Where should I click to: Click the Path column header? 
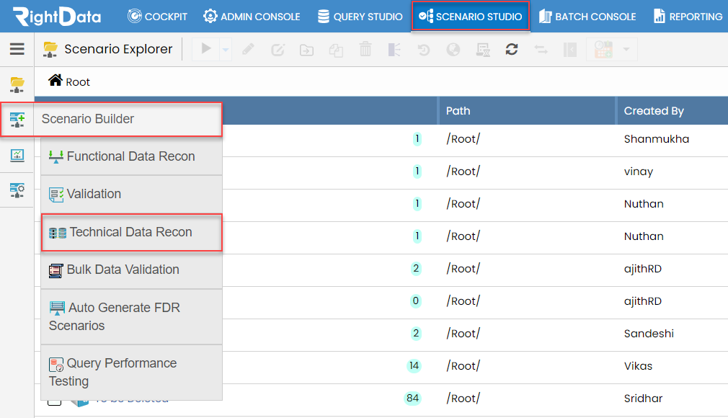coord(458,111)
